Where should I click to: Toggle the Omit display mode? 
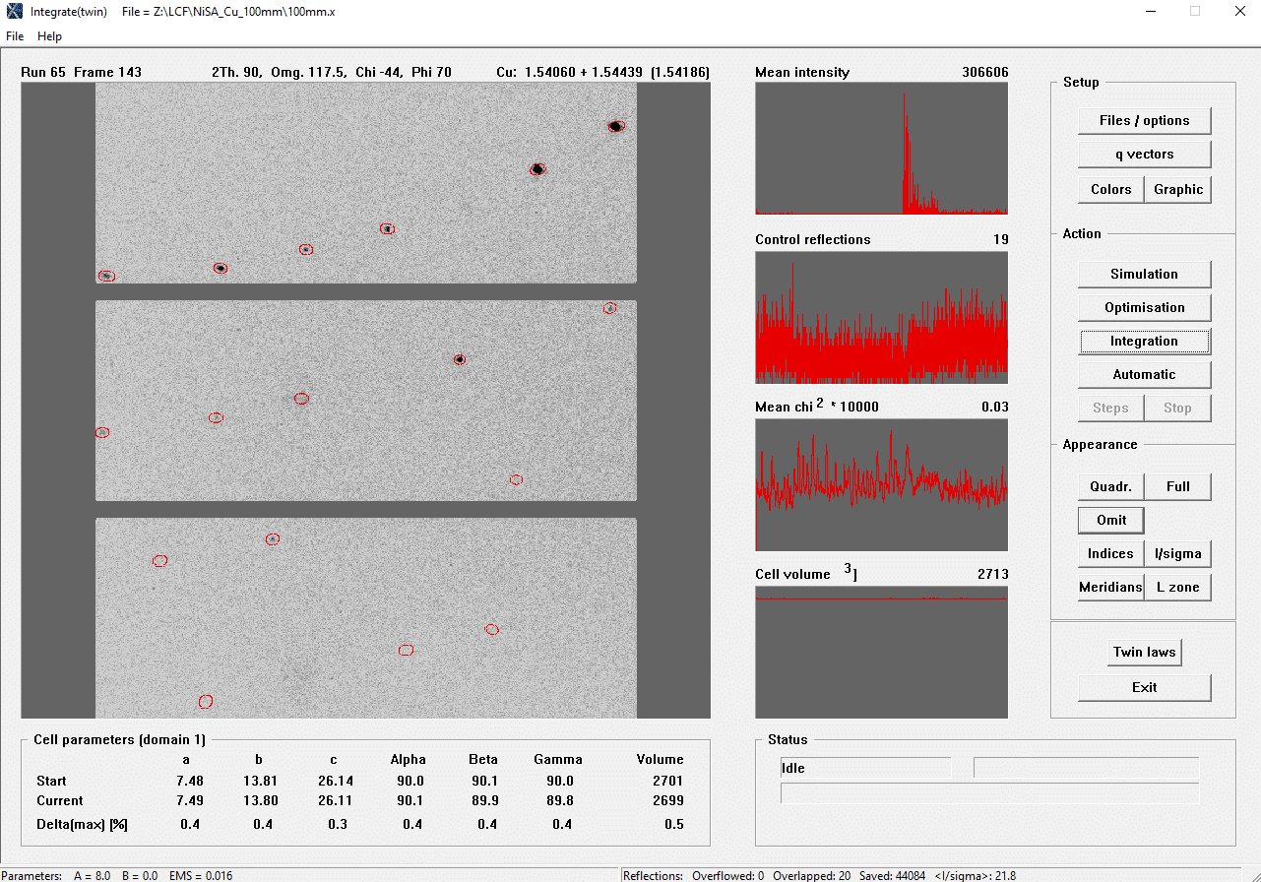pos(1110,520)
